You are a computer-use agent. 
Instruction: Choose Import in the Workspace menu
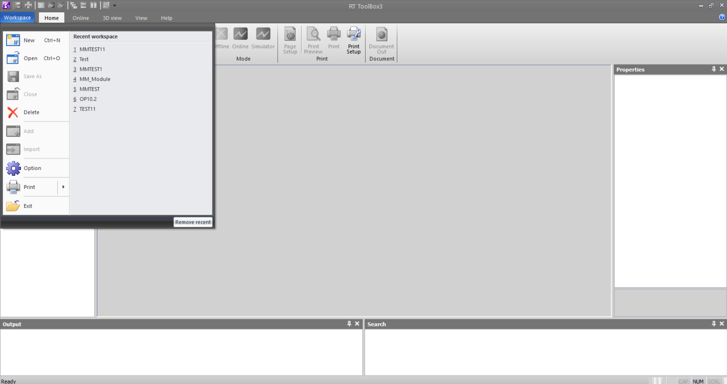(36, 149)
